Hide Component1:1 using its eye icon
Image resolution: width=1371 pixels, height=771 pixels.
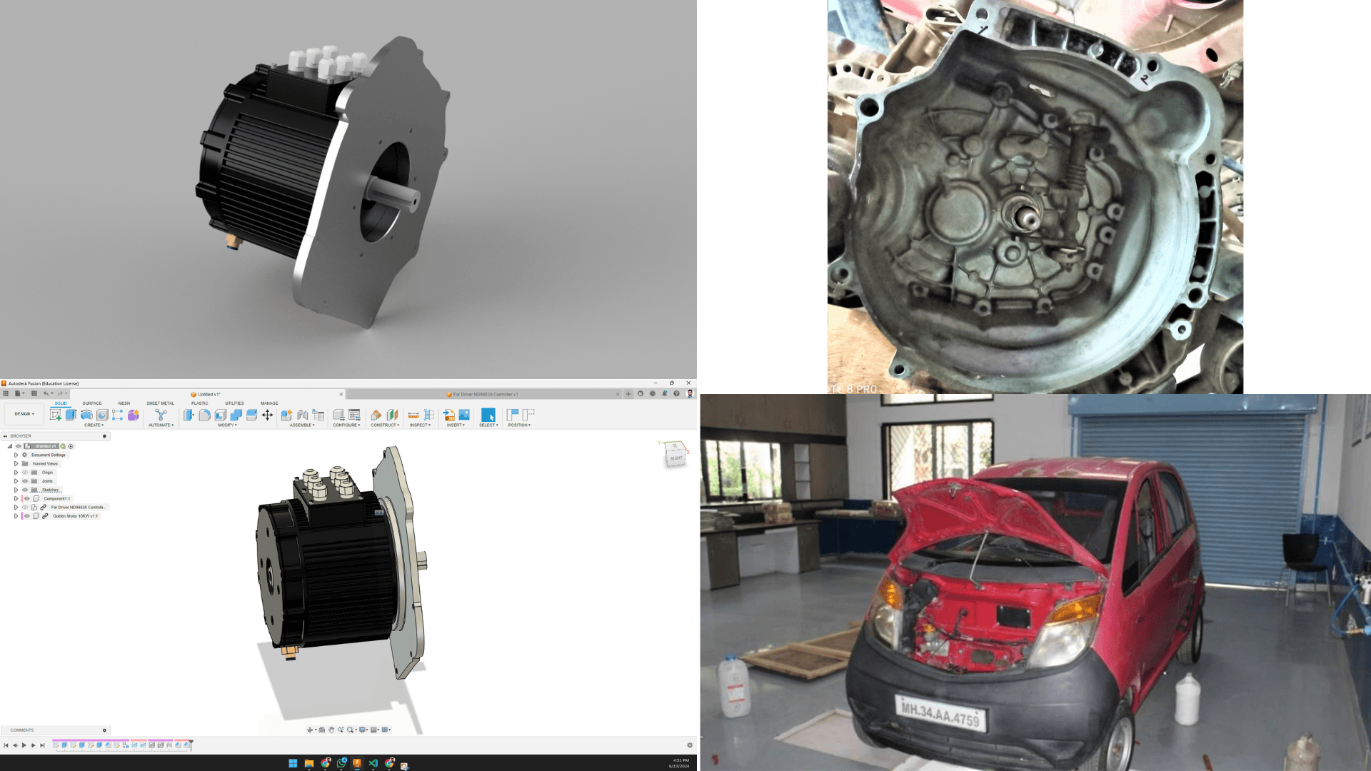27,499
